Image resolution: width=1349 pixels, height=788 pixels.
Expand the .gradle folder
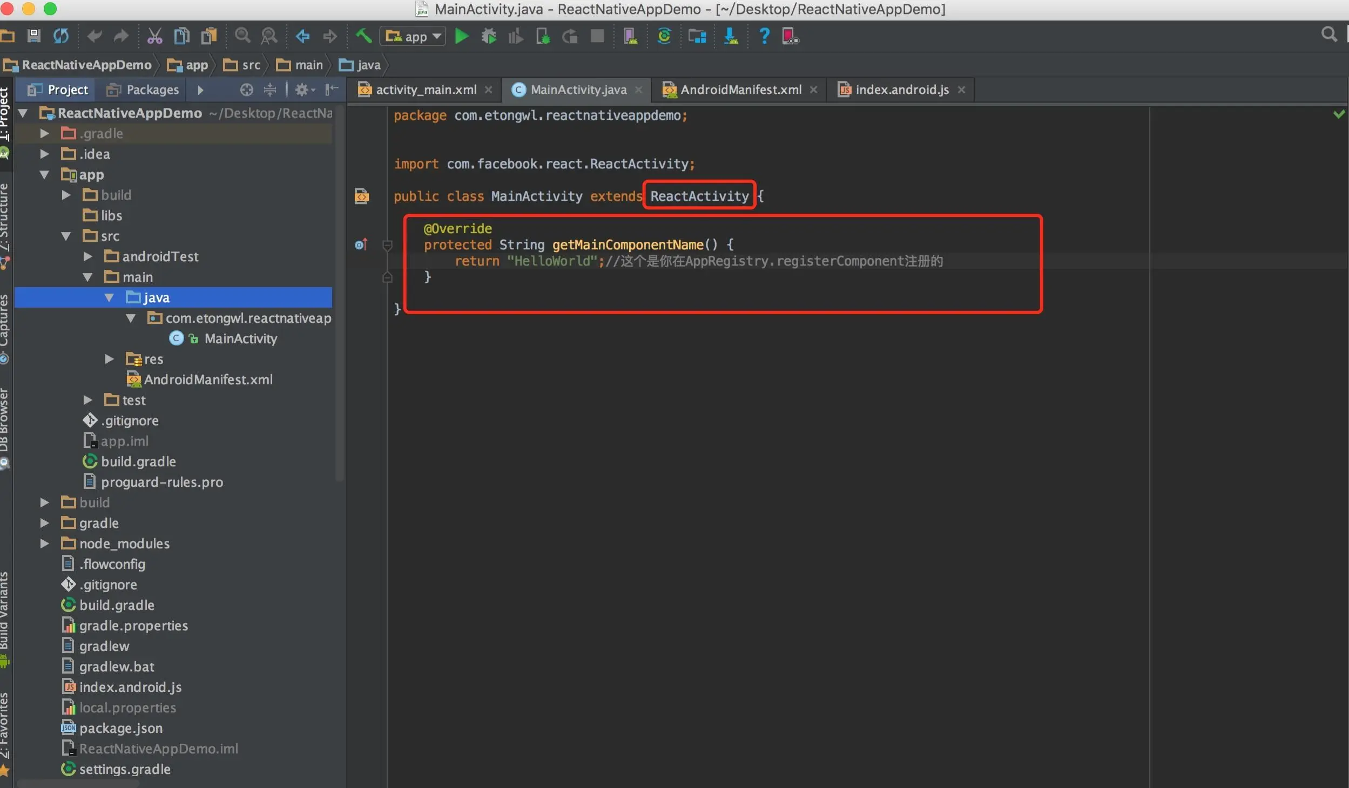(x=45, y=134)
